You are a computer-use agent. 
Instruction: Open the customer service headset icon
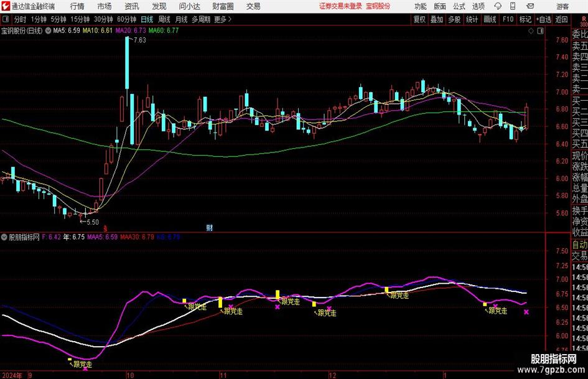point(498,6)
